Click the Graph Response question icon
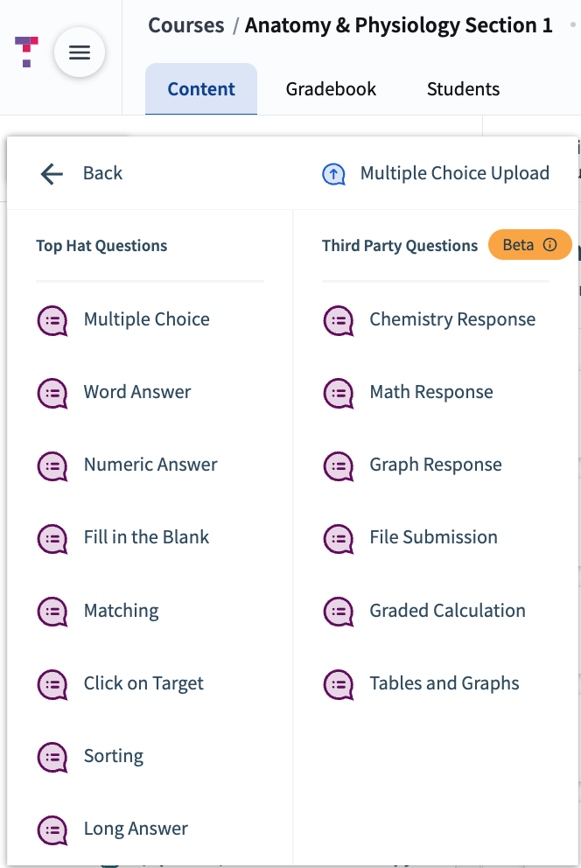Image resolution: width=581 pixels, height=868 pixels. 339,465
